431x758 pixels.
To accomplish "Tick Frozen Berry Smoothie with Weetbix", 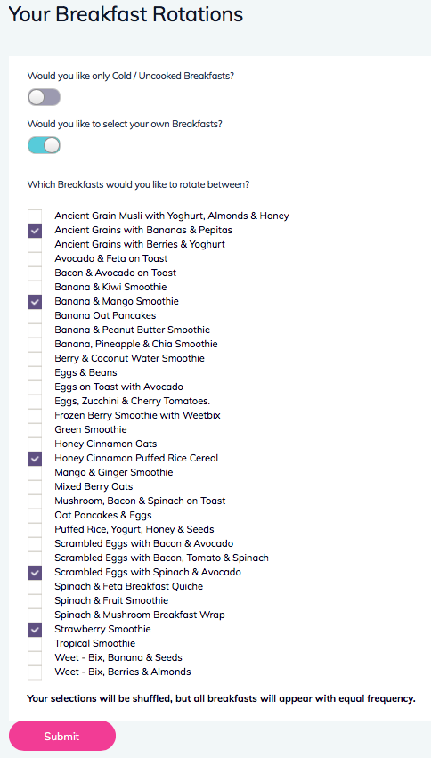I will point(35,416).
